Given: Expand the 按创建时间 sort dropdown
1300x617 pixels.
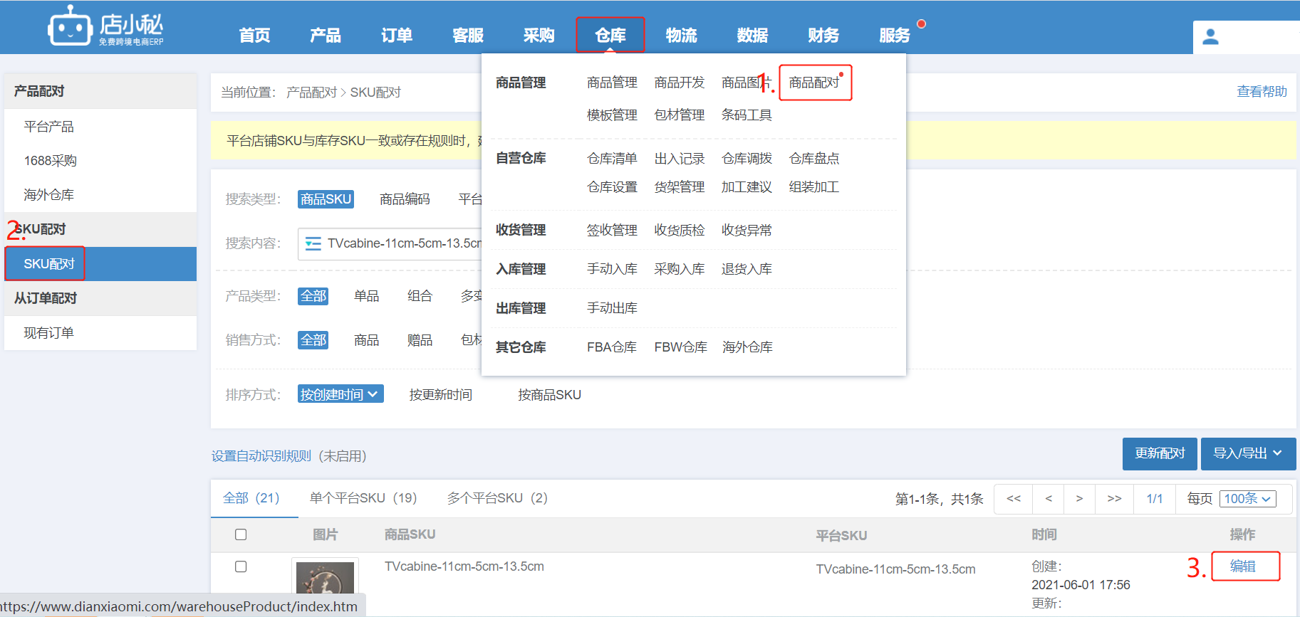Looking at the screenshot, I should 340,394.
